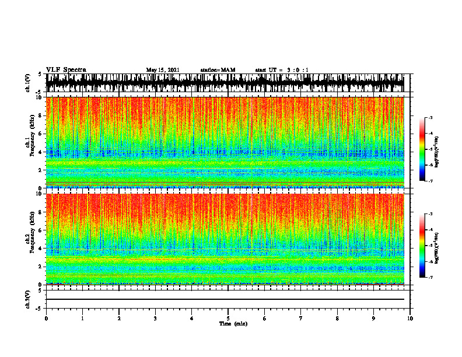The width and height of the screenshot is (462, 357).
Task: Click the ch.2 "Frequency (kHz)" axis label
Action: point(32,232)
